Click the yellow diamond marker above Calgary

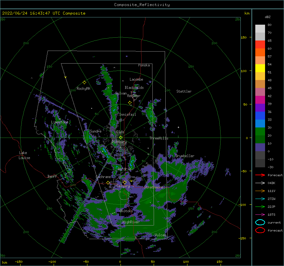tap(125, 182)
